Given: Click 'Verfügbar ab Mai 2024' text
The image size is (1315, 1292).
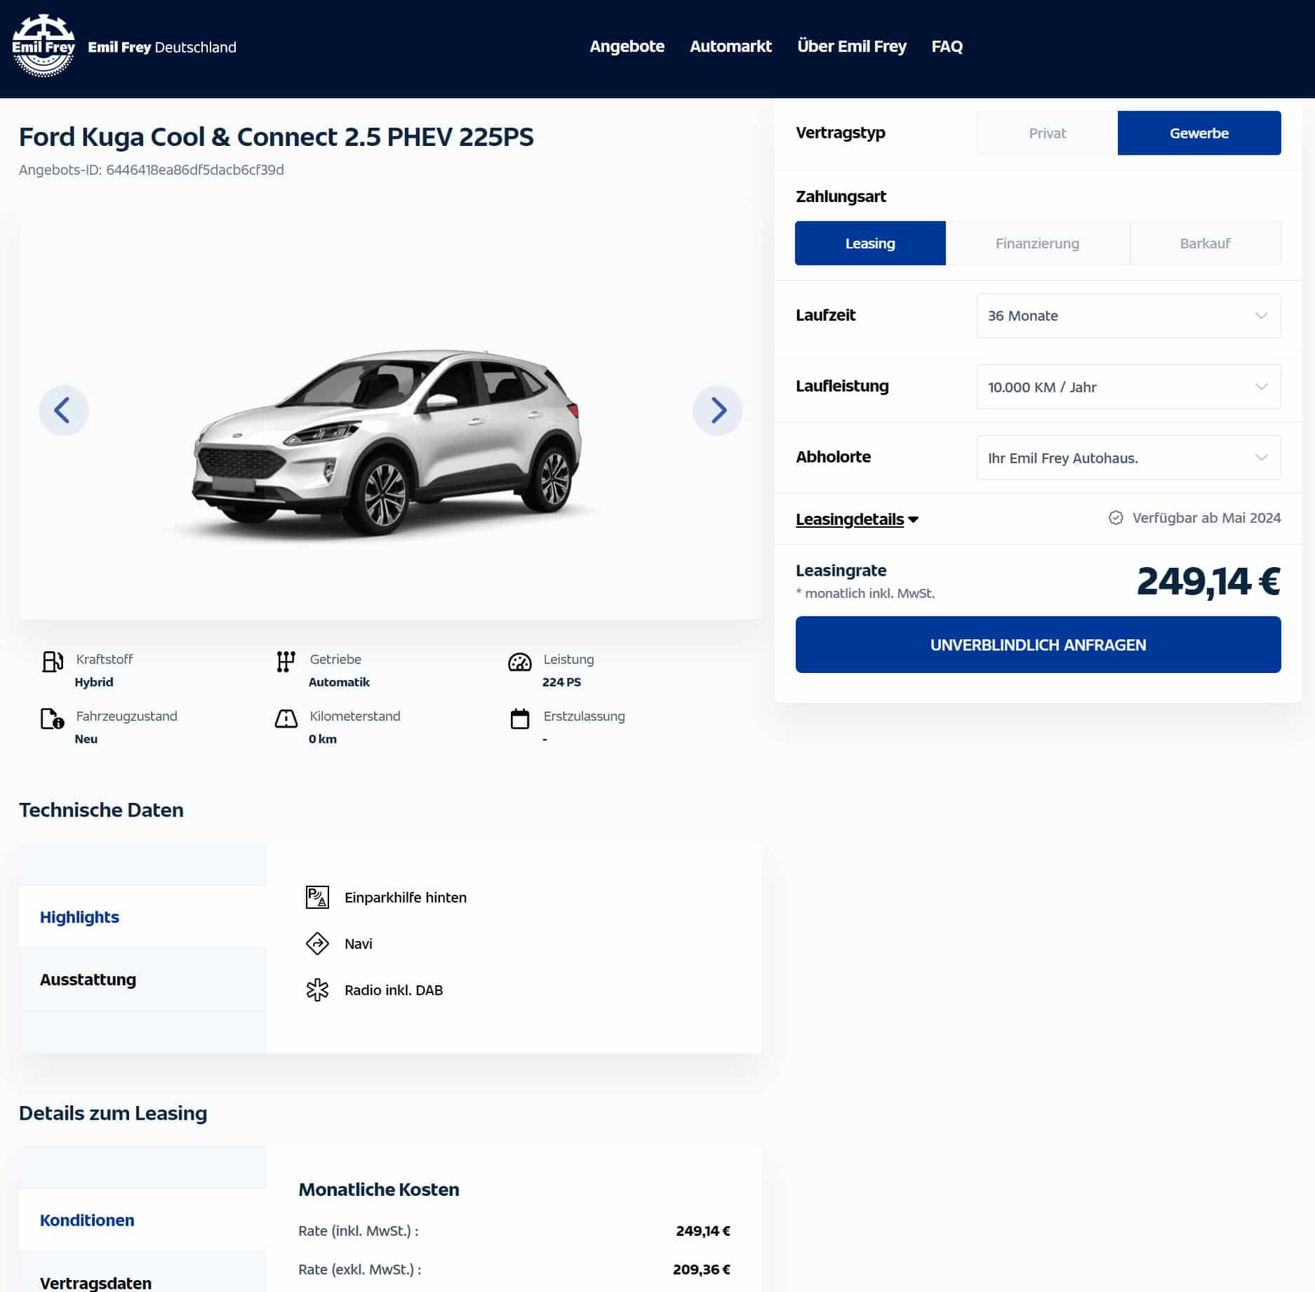Looking at the screenshot, I should (x=1206, y=518).
